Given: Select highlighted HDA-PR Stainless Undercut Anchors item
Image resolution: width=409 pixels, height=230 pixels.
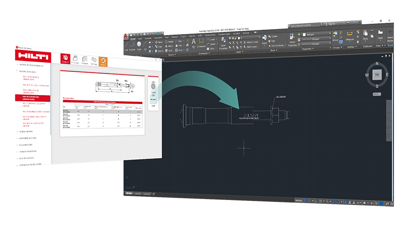Looking at the screenshot, I should click(33, 98).
